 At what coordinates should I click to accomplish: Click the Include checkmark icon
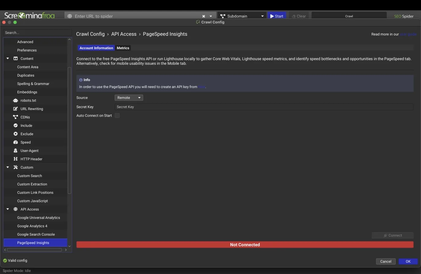15,125
